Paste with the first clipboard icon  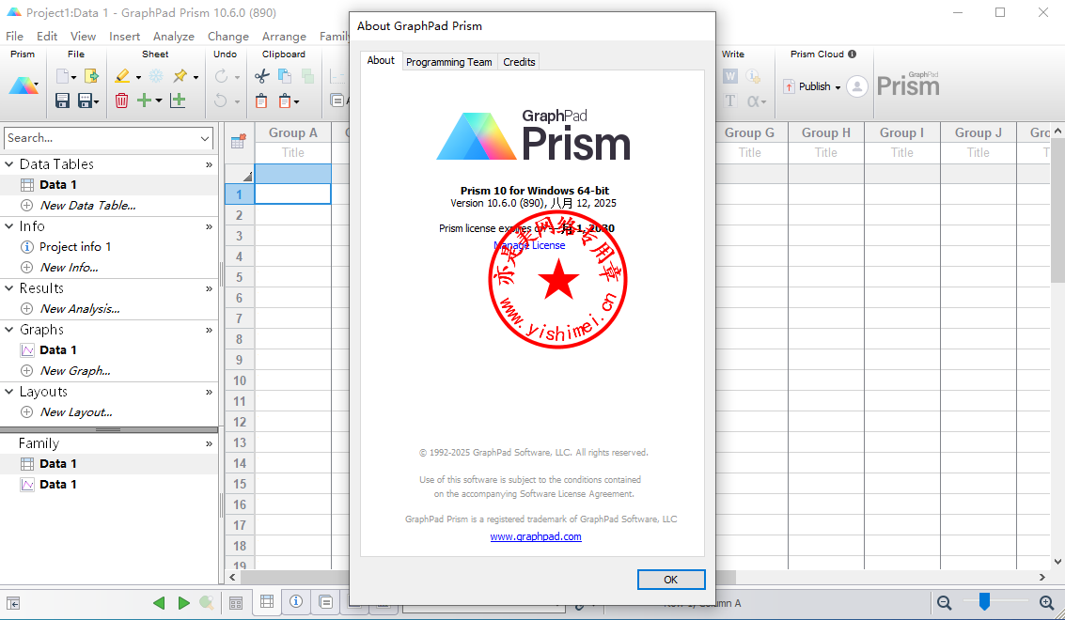tap(261, 101)
